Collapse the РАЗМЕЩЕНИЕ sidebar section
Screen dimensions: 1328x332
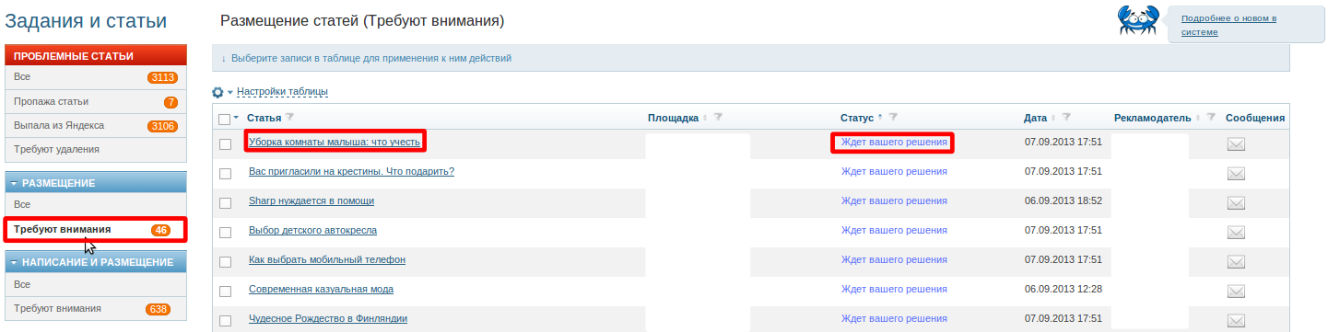click(13, 183)
